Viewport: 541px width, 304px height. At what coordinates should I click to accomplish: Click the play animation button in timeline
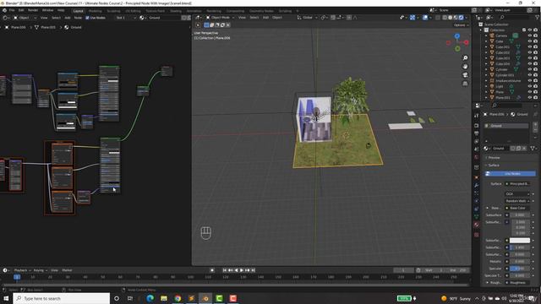[x=242, y=270]
